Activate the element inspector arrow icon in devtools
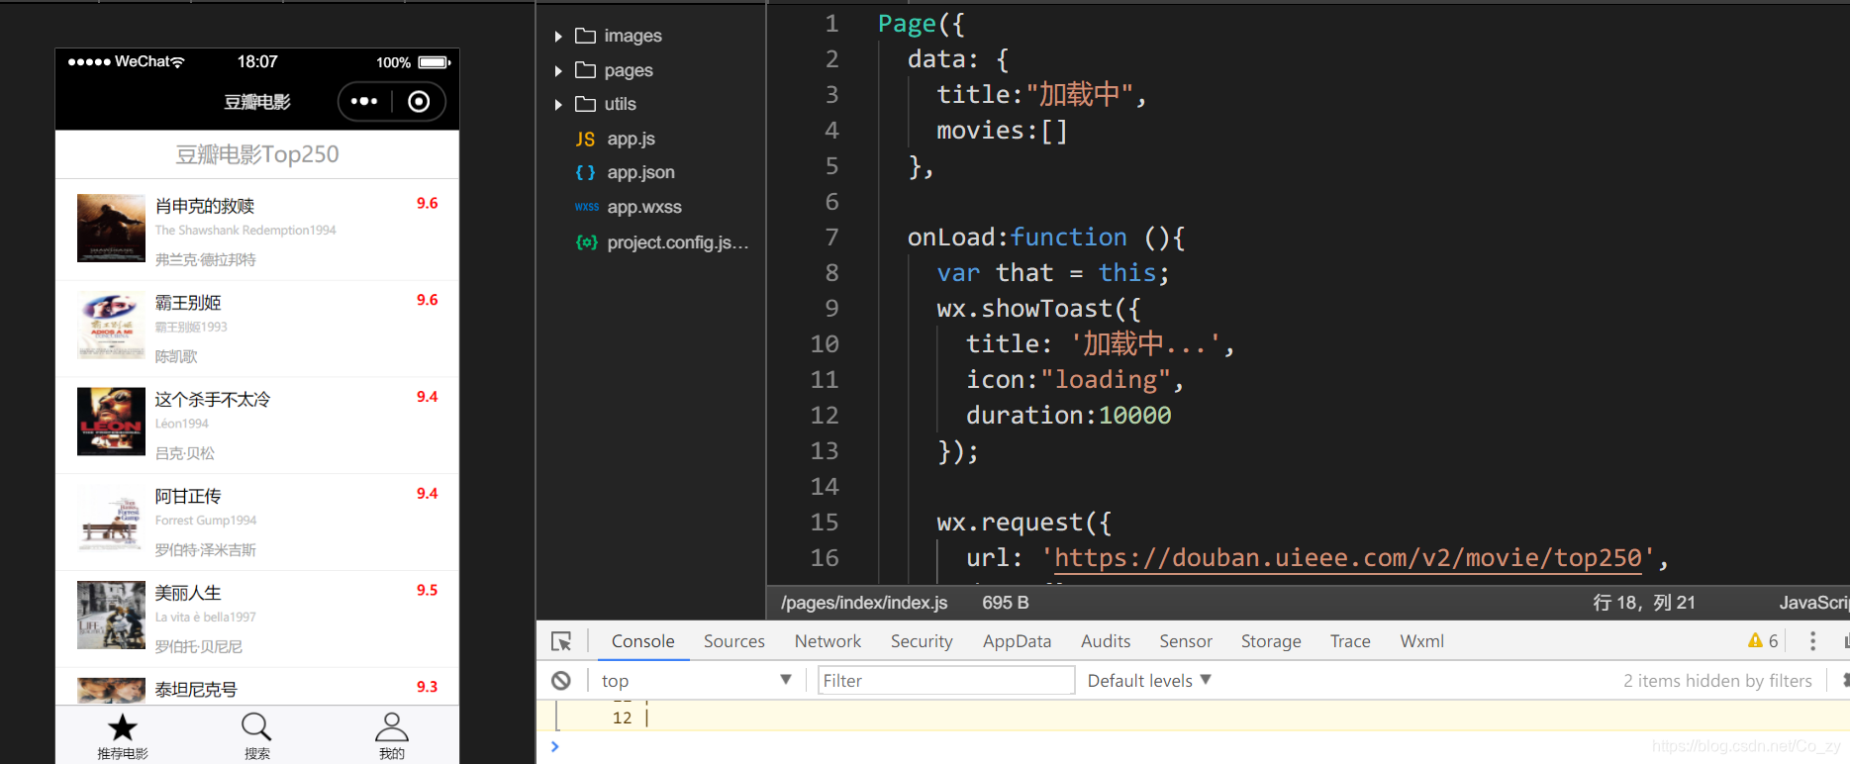 (x=561, y=641)
